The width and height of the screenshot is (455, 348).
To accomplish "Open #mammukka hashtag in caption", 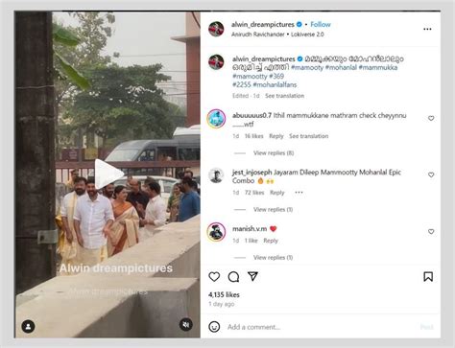I will [x=378, y=67].
